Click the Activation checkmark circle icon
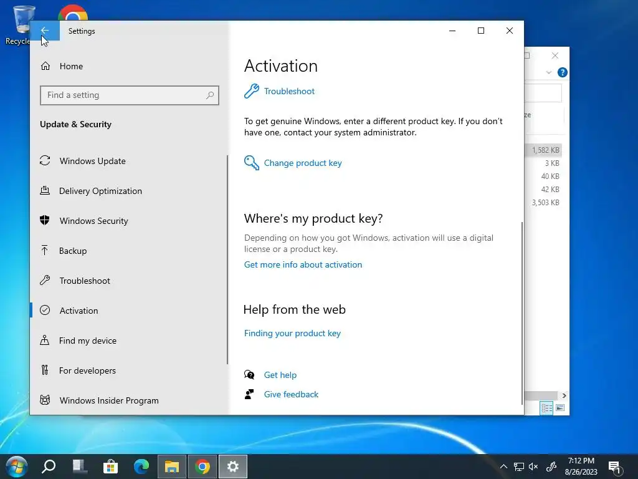Image resolution: width=638 pixels, height=479 pixels. [x=45, y=310]
